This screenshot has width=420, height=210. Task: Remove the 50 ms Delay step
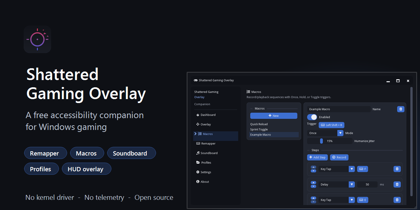point(397,184)
